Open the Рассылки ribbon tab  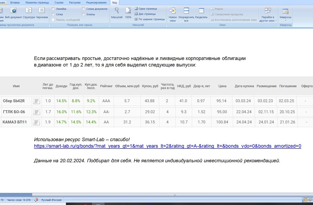[x=75, y=2]
